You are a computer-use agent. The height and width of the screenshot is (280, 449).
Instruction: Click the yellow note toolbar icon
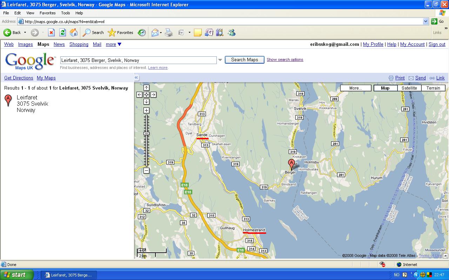(x=198, y=33)
